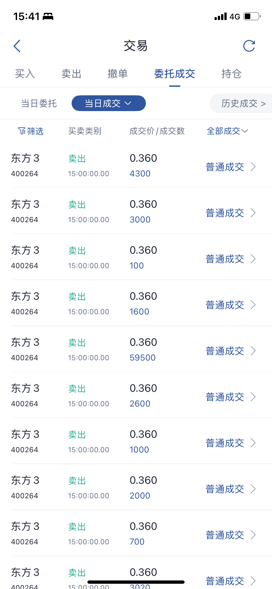Expand the 当日成交 dropdown
Screen dimensions: 272x589
[x=108, y=104]
